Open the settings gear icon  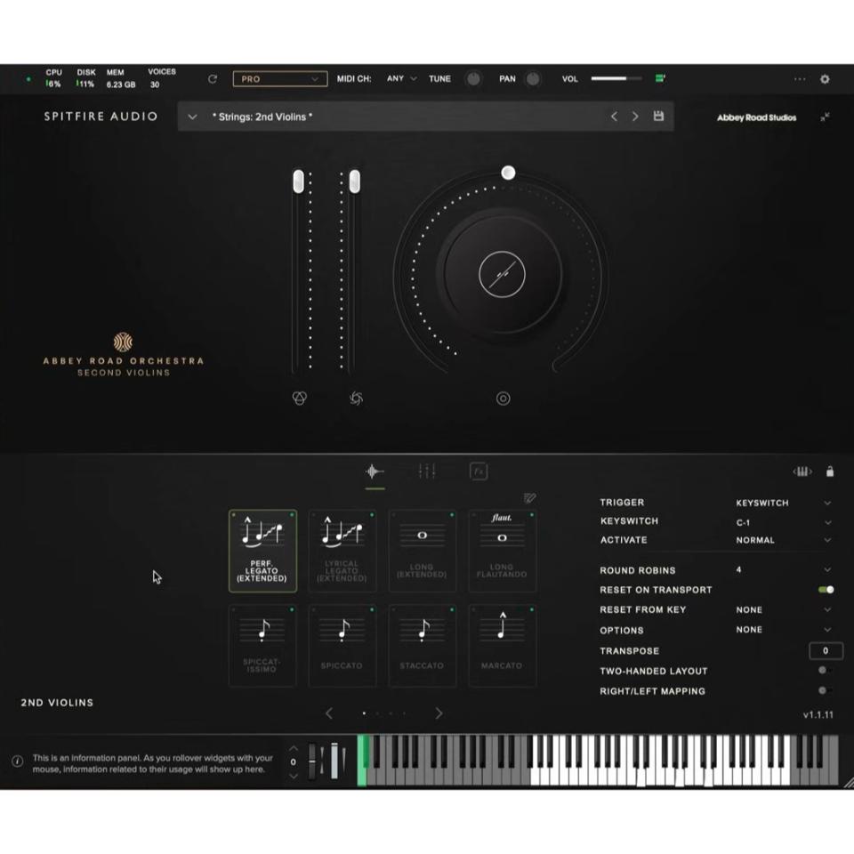pos(825,79)
